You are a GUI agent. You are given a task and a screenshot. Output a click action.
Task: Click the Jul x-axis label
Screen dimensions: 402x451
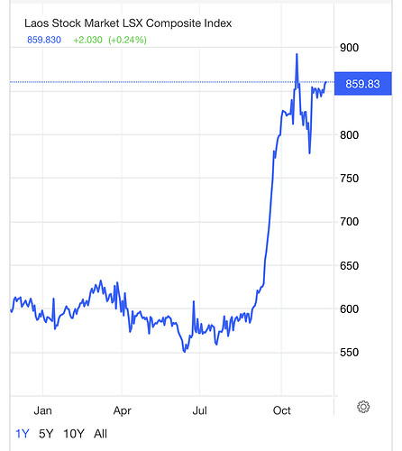click(199, 410)
